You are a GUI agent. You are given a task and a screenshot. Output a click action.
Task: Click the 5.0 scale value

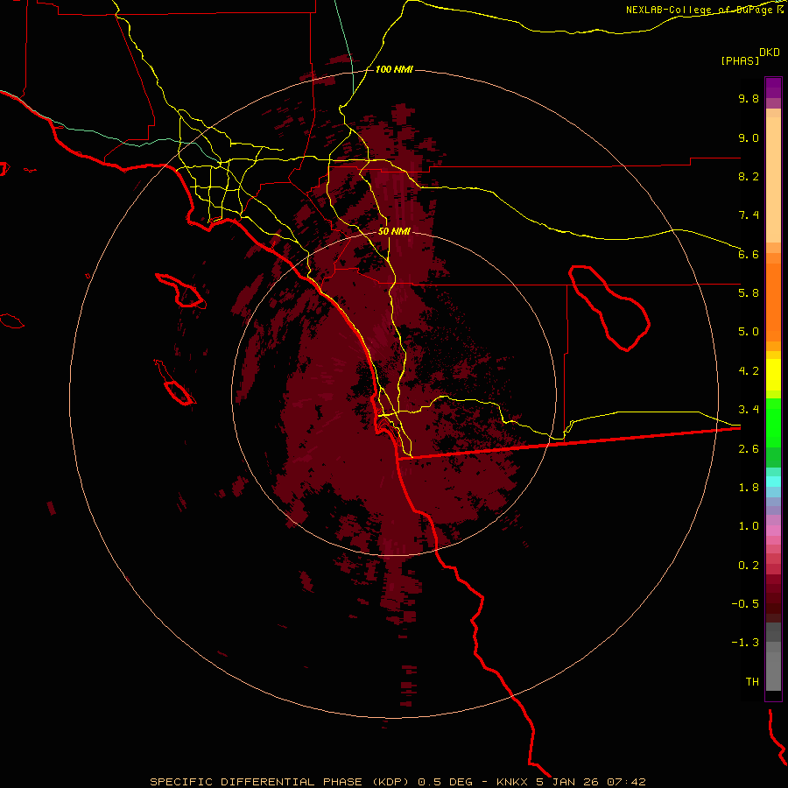[x=749, y=332]
